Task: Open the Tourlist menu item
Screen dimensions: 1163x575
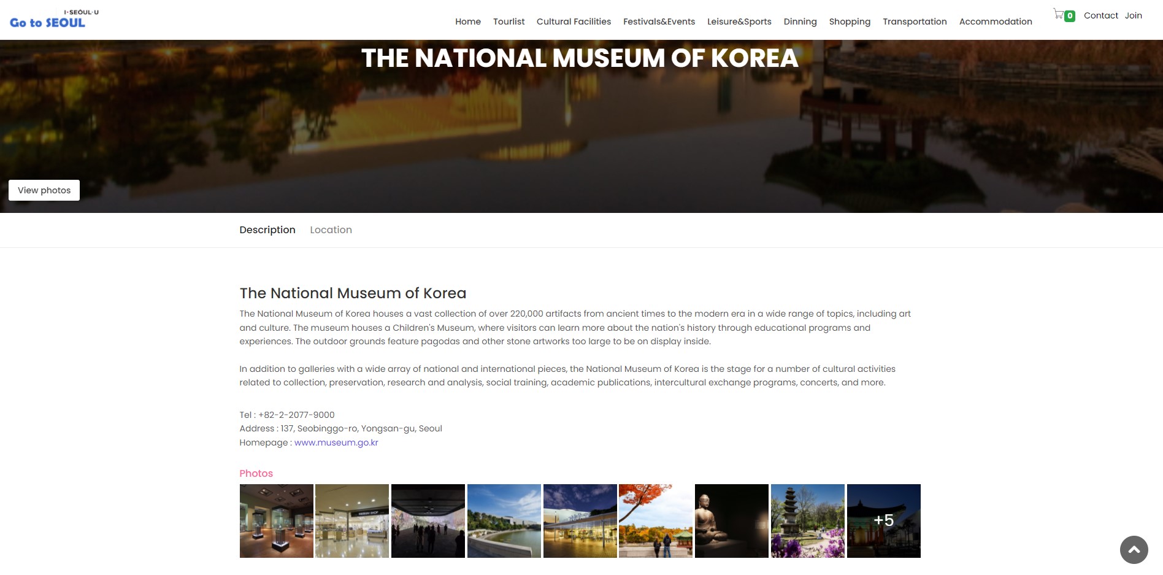Action: 509,21
